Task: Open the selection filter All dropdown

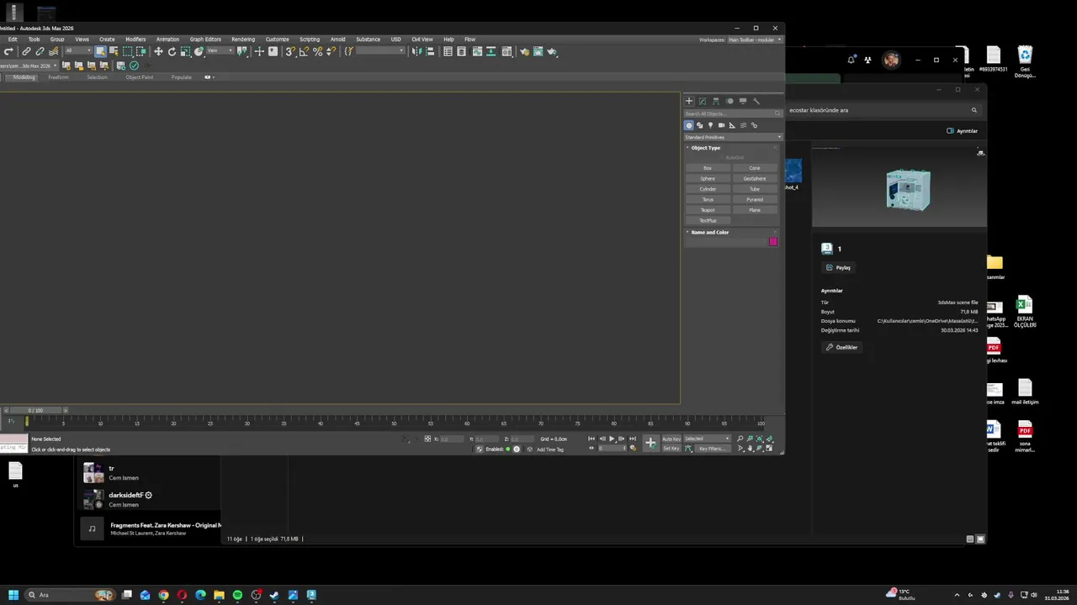Action: tap(78, 51)
